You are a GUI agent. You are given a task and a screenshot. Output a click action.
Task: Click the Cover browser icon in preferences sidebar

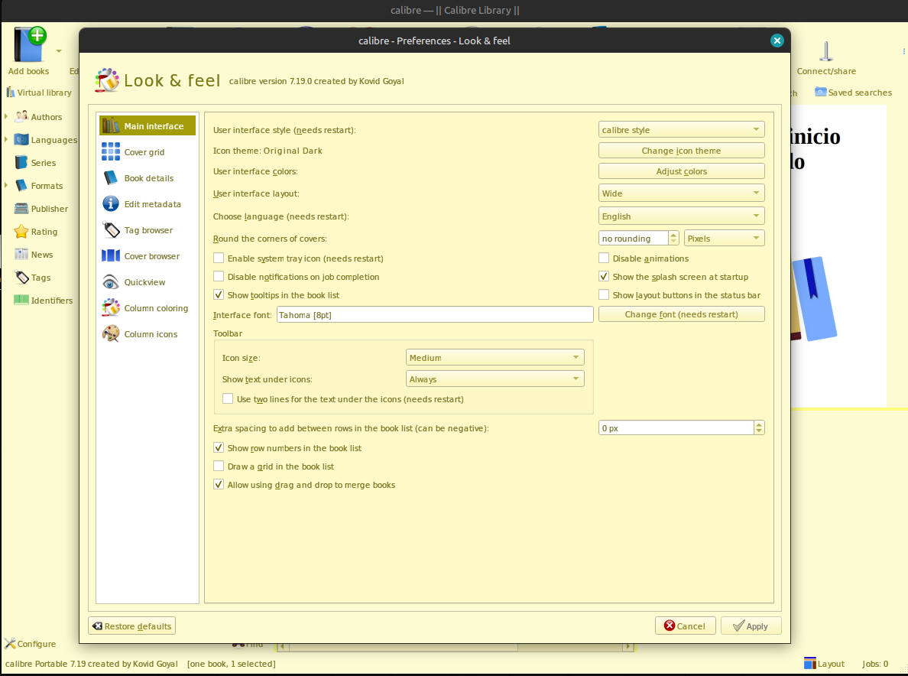pyautogui.click(x=111, y=255)
